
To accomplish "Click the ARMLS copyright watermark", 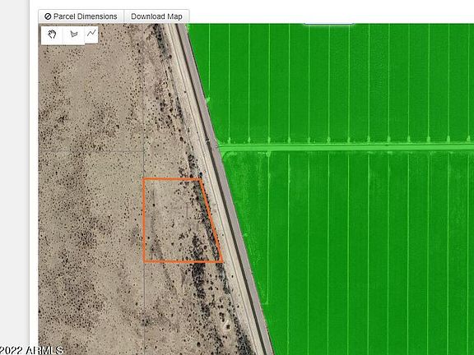I will (31, 350).
